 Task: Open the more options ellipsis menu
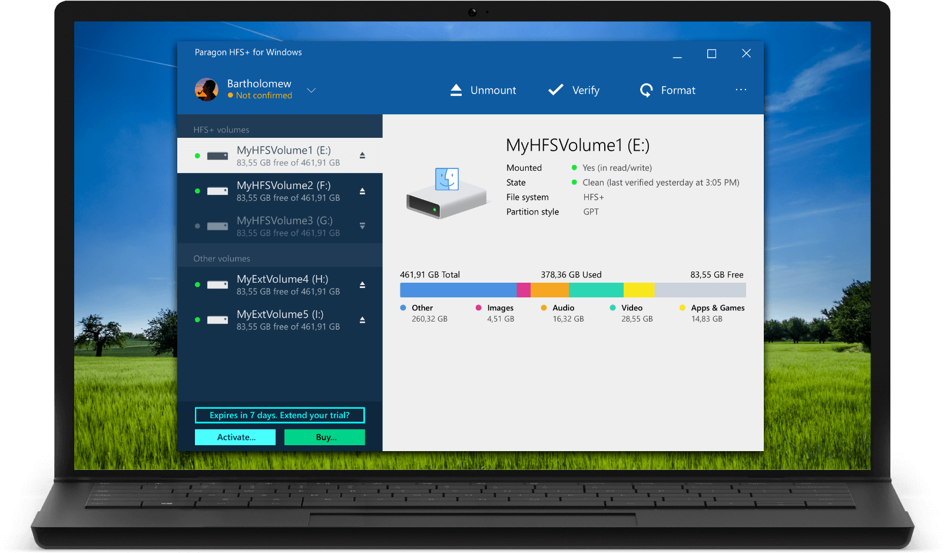click(741, 90)
